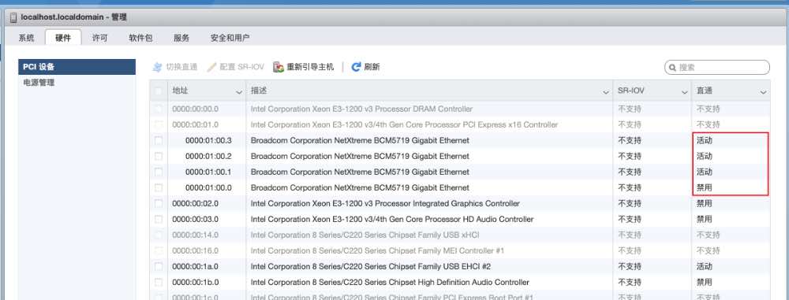The width and height of the screenshot is (789, 300).
Task: Open the SR-IOV column dropdown arrow
Action: pos(684,92)
